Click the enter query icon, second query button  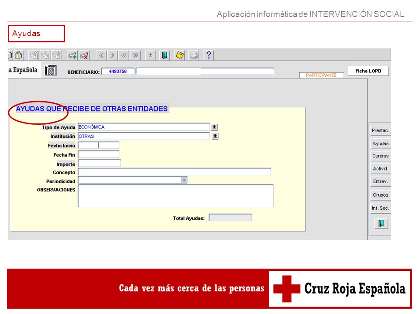coord(45,55)
